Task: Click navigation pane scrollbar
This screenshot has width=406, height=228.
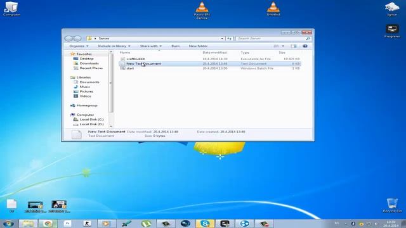Action: pos(111,83)
